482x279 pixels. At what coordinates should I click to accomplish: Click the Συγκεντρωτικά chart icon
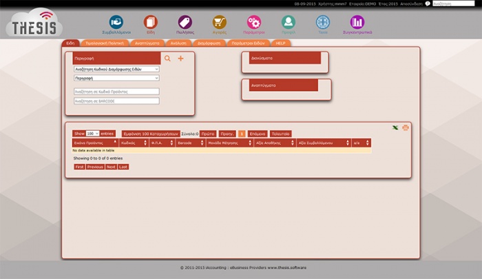(357, 22)
